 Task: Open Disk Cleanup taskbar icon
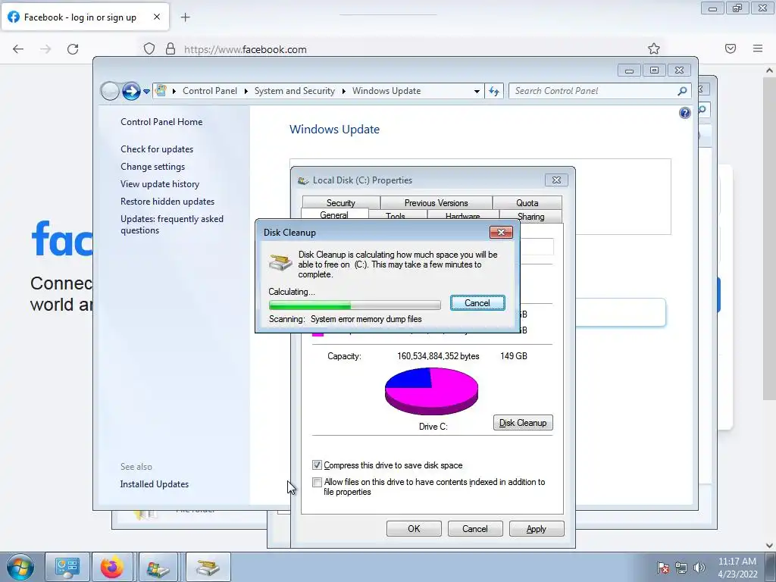click(208, 567)
